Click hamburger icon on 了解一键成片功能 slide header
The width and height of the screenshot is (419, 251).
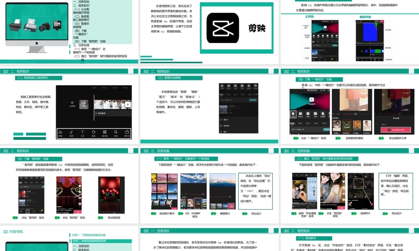(x=287, y=72)
